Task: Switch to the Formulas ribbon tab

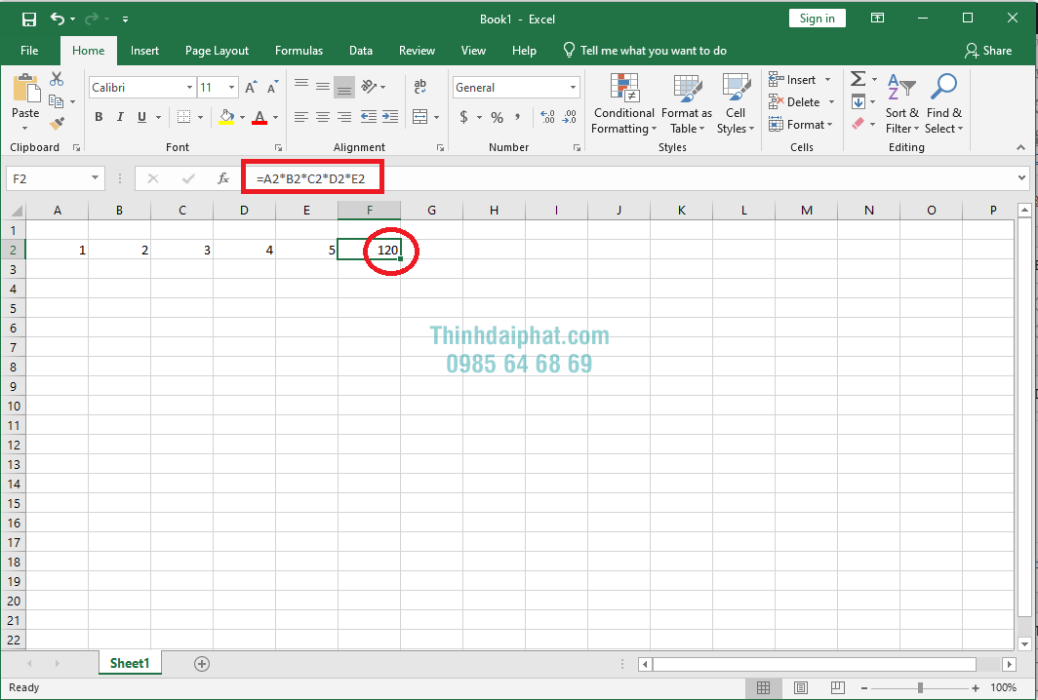Action: [x=299, y=51]
